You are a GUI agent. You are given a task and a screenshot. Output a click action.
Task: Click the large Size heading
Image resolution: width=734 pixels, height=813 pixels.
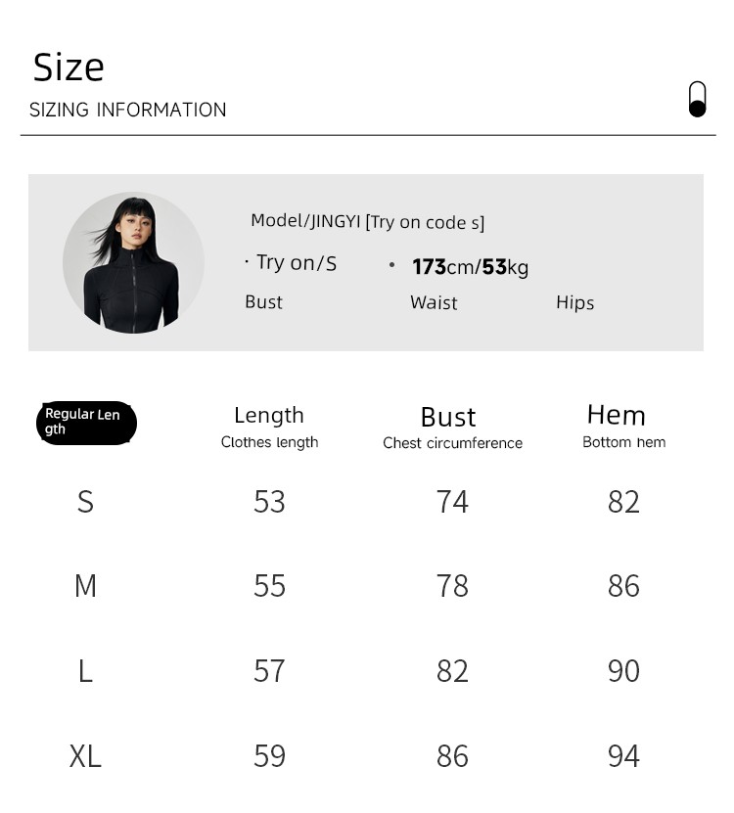tap(69, 67)
